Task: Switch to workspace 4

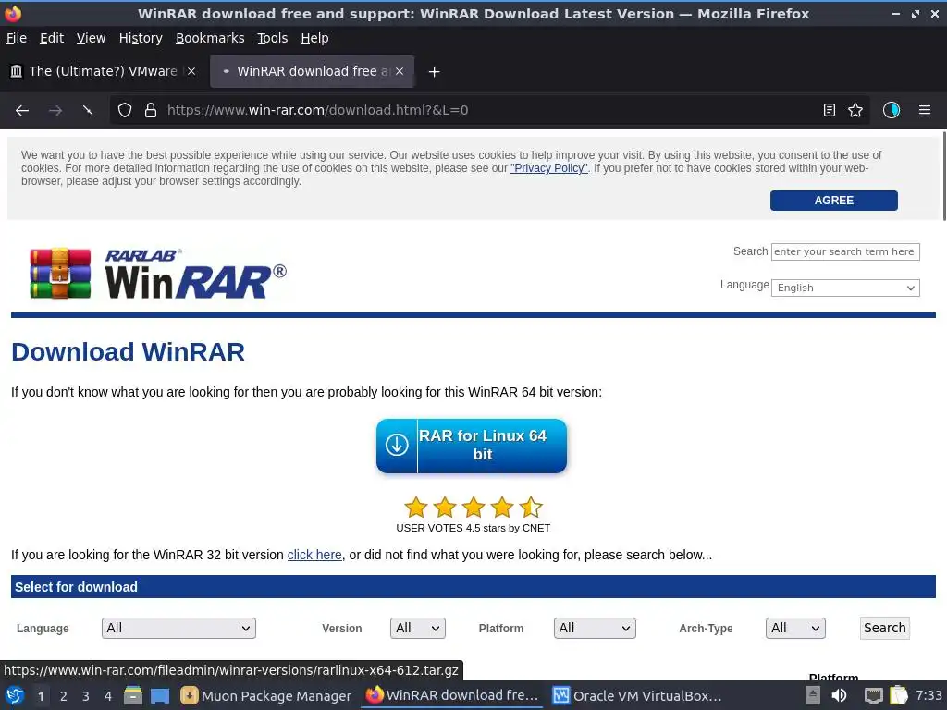Action: (108, 696)
